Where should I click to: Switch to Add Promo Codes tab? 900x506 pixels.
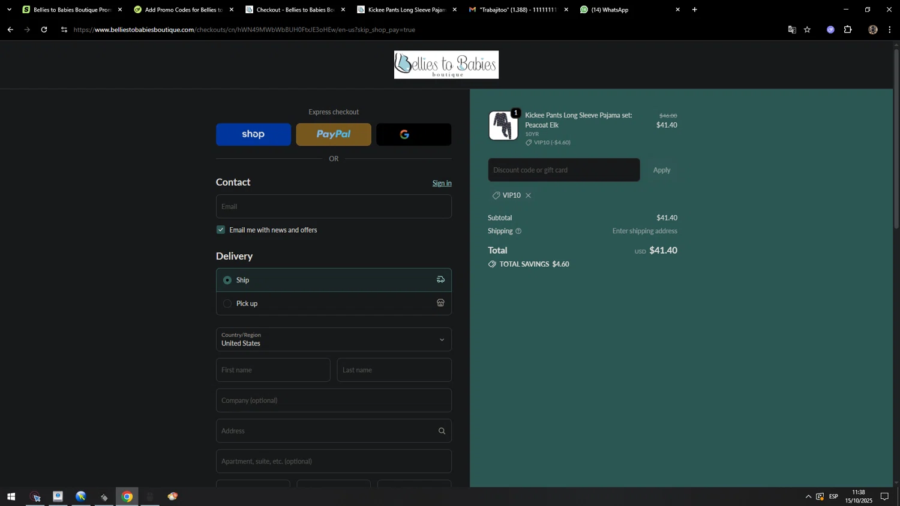(x=182, y=10)
